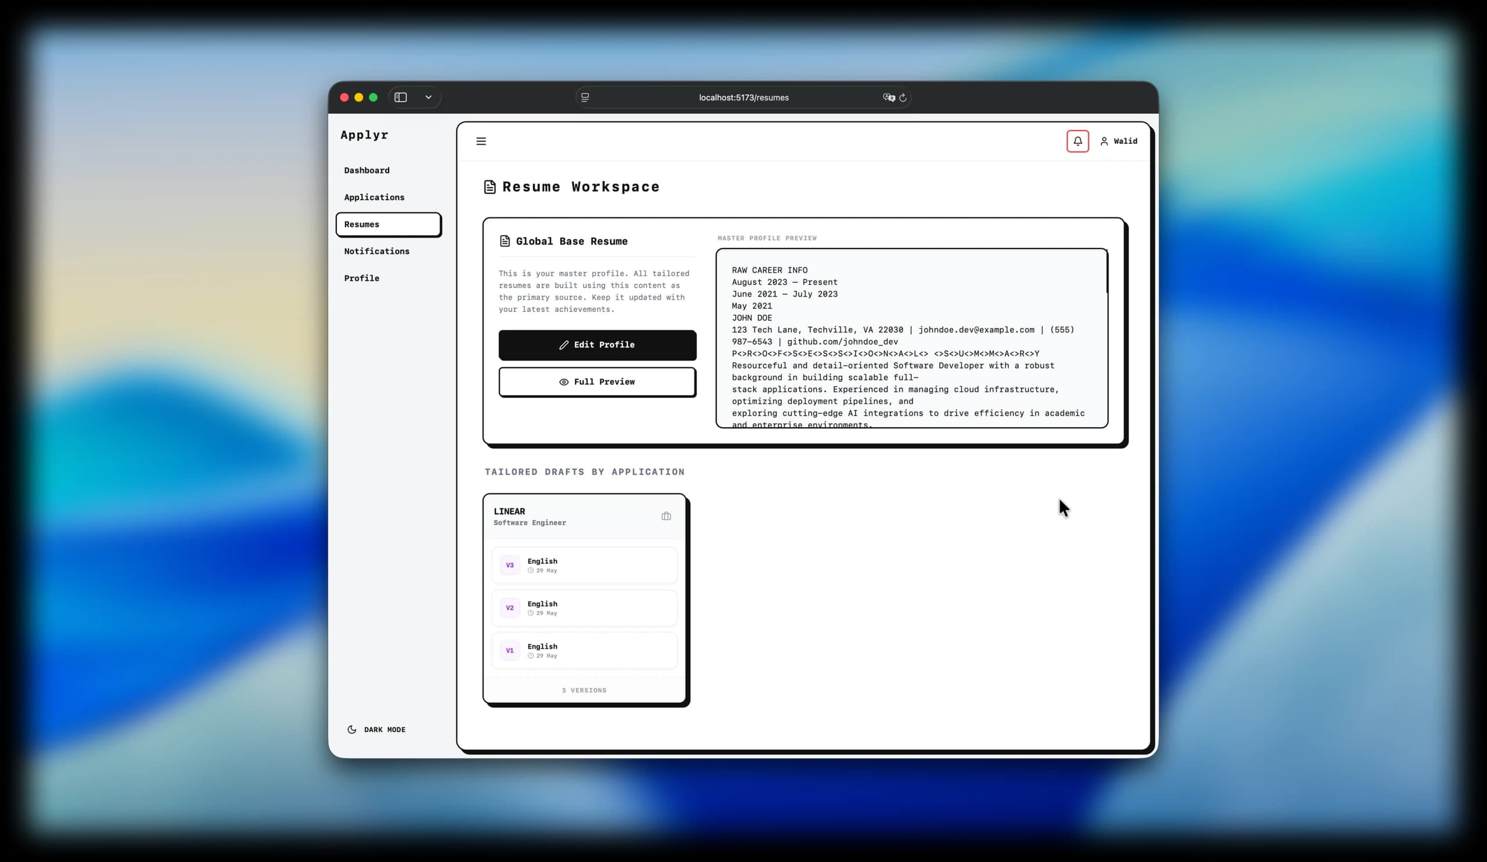1487x862 pixels.
Task: Click the Edit Profile button
Action: pyautogui.click(x=597, y=345)
